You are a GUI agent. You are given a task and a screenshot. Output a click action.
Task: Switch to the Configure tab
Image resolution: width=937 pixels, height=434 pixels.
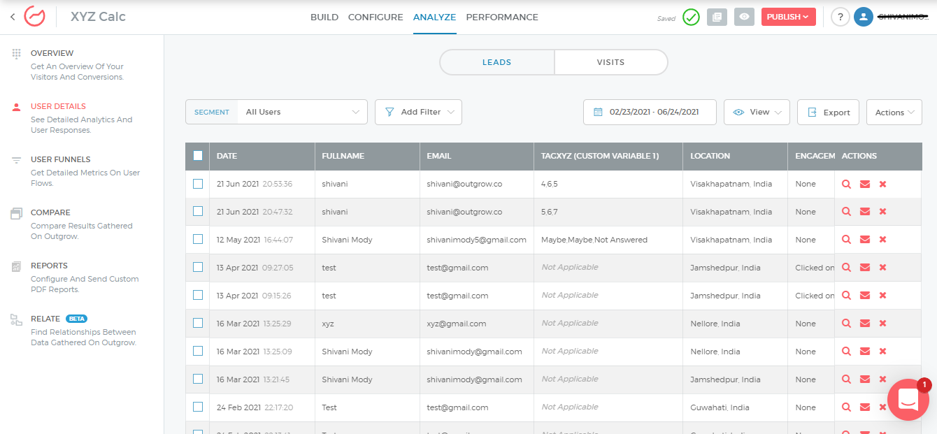[375, 17]
